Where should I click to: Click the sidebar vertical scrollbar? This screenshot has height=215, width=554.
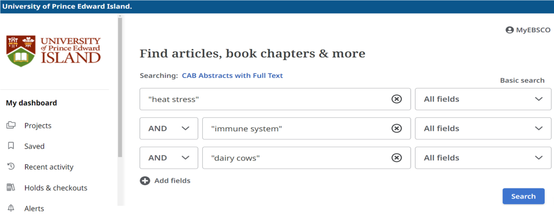pyautogui.click(x=120, y=88)
